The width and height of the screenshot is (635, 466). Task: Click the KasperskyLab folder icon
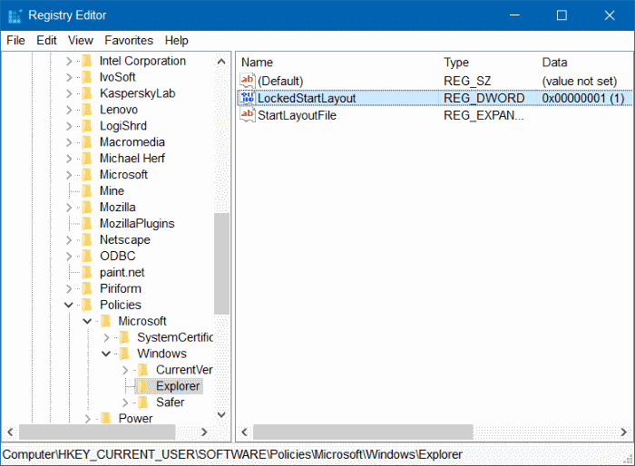click(x=87, y=93)
